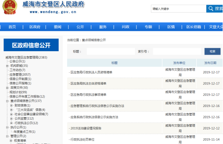Collapse the 重点领域信息公开(137) tree node

pos(7,101)
